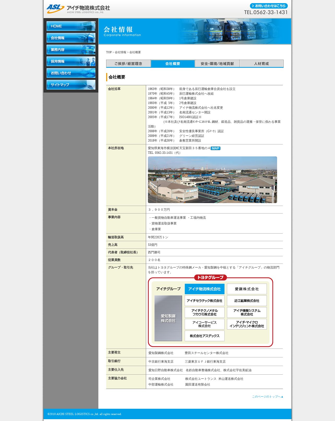Viewport: 335px width, 421px height.
Task: Select お問い合わせ in the sidebar
Action: point(71,73)
